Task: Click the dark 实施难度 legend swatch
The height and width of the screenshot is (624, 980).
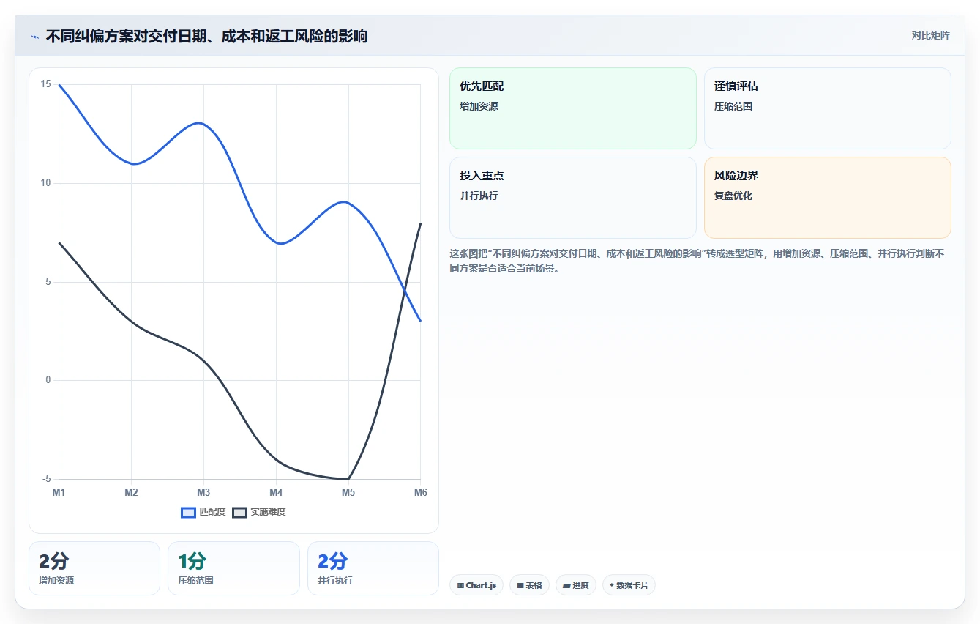Action: click(x=239, y=512)
